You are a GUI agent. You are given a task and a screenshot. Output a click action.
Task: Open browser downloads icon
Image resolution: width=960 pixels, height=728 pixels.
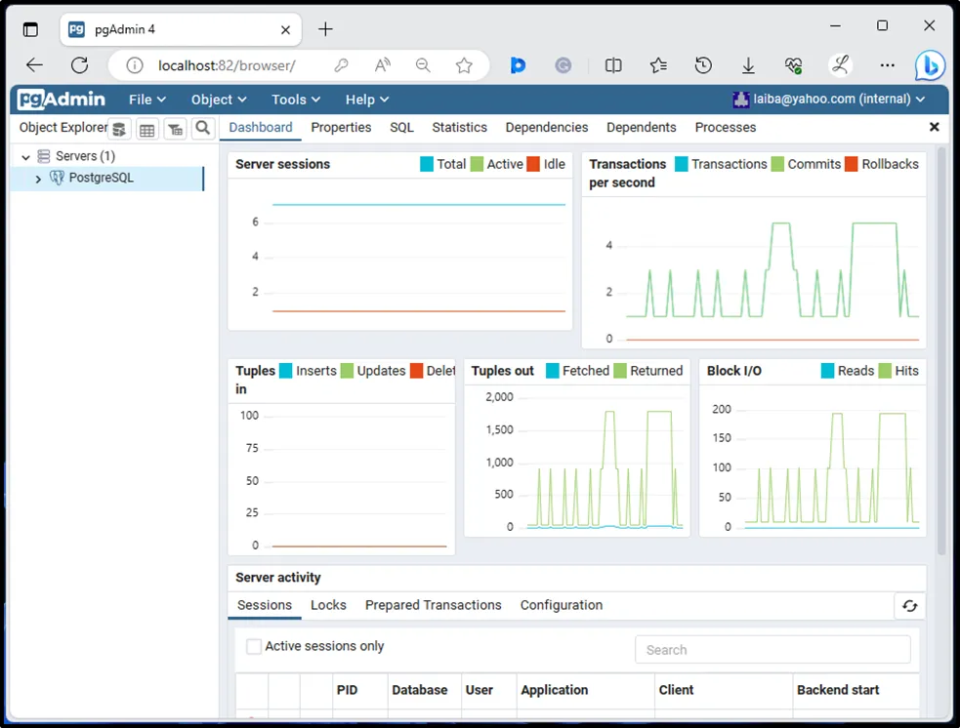pyautogui.click(x=748, y=65)
